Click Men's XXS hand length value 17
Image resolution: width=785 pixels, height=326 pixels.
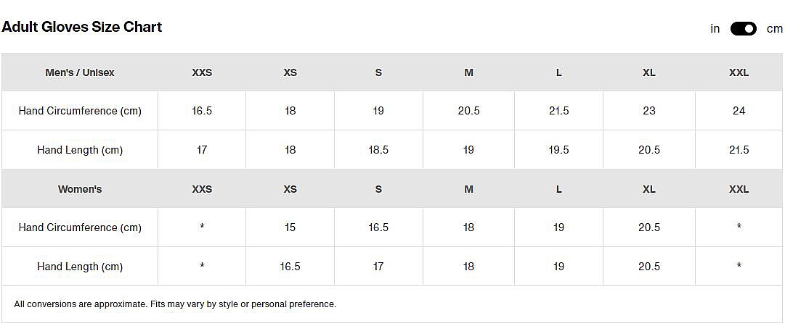tap(202, 150)
